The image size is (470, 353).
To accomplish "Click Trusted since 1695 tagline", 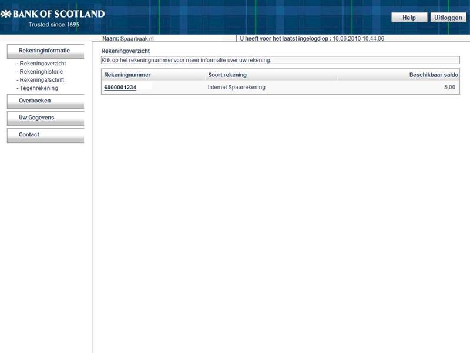I will click(54, 25).
